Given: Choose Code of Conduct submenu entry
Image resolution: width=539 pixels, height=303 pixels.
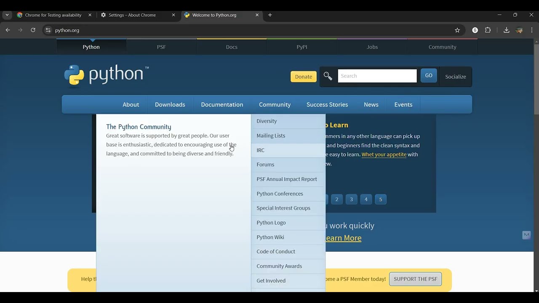Looking at the screenshot, I should pyautogui.click(x=288, y=252).
